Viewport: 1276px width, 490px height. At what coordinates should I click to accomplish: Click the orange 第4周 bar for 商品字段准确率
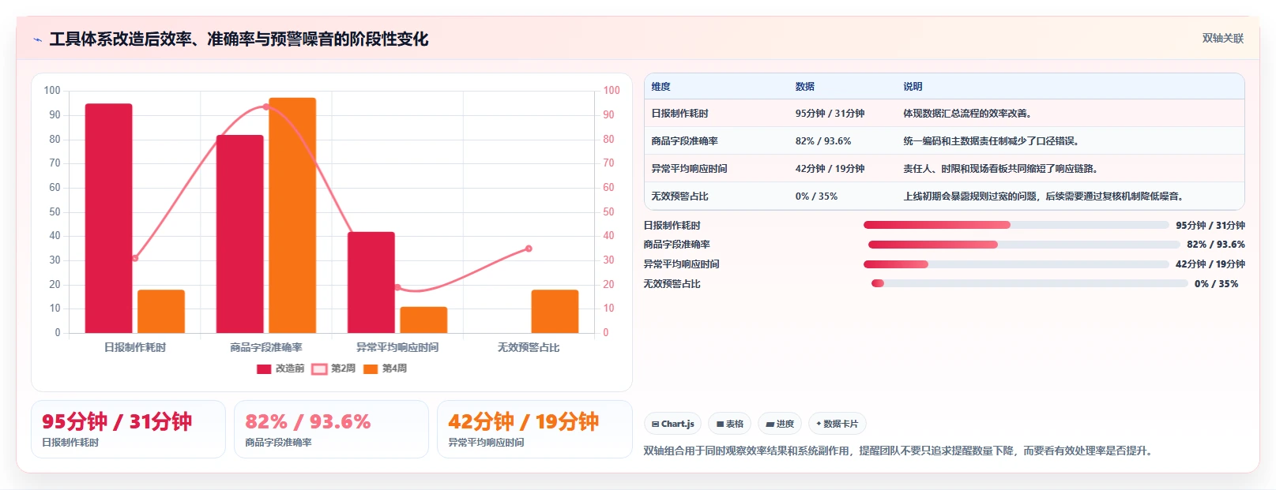(292, 215)
